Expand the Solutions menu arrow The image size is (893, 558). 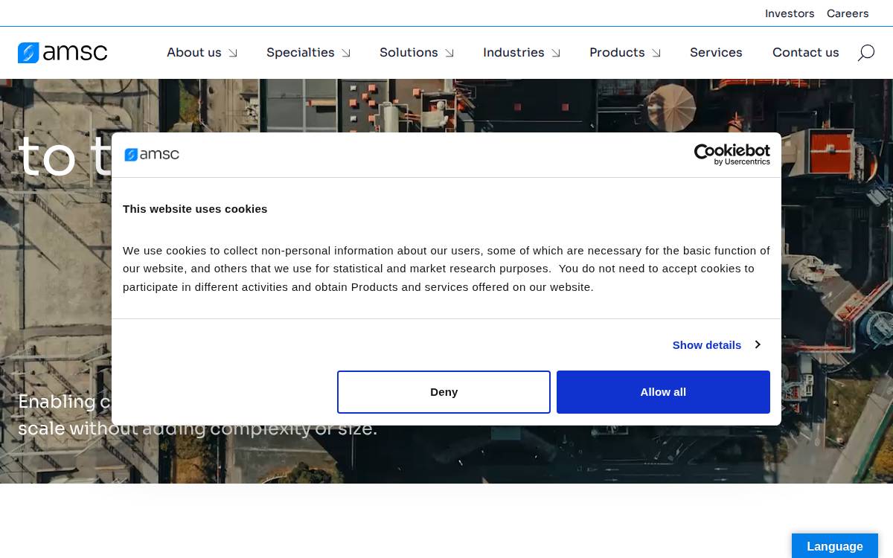coord(449,53)
